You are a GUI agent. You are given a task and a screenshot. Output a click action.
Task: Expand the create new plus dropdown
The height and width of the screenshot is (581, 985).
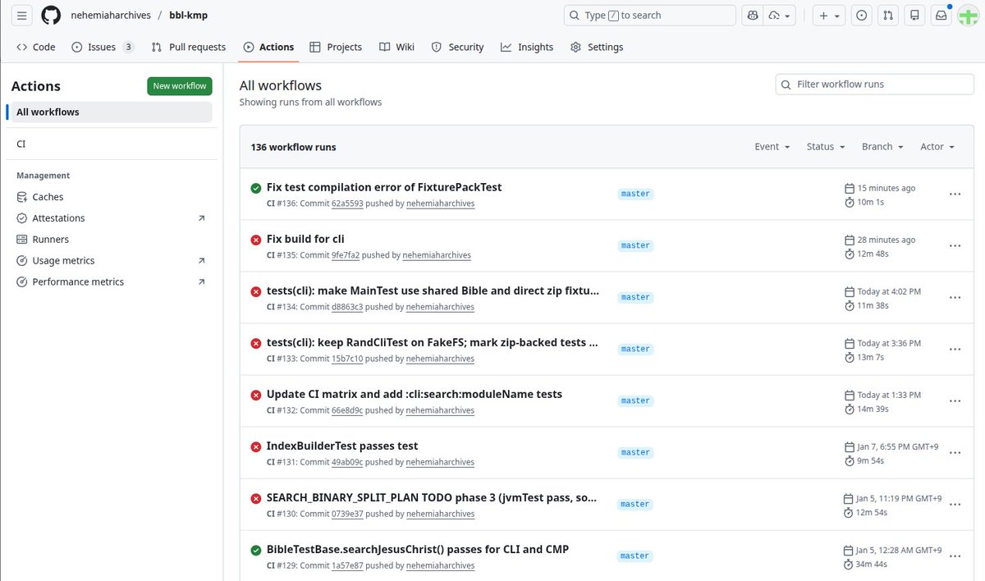tap(830, 16)
